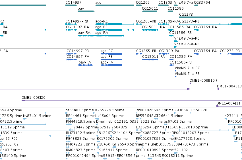The height and width of the screenshot is (160, 242).
Task: Click the long CG1273 gene bar
Action: click(210, 17)
